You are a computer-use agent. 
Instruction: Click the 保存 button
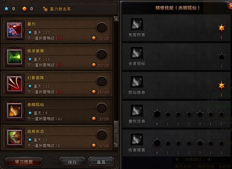[72, 162]
